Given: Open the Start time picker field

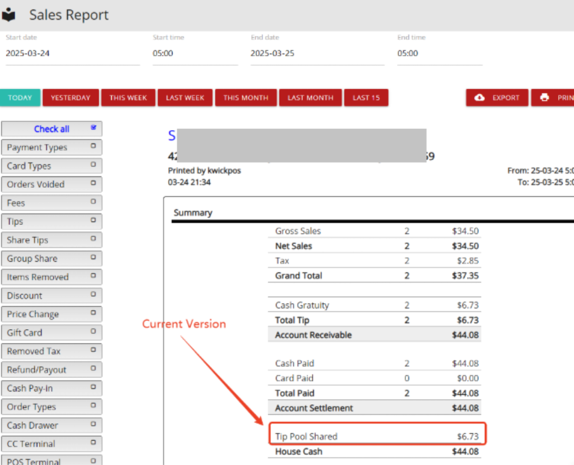Looking at the screenshot, I should click(195, 54).
